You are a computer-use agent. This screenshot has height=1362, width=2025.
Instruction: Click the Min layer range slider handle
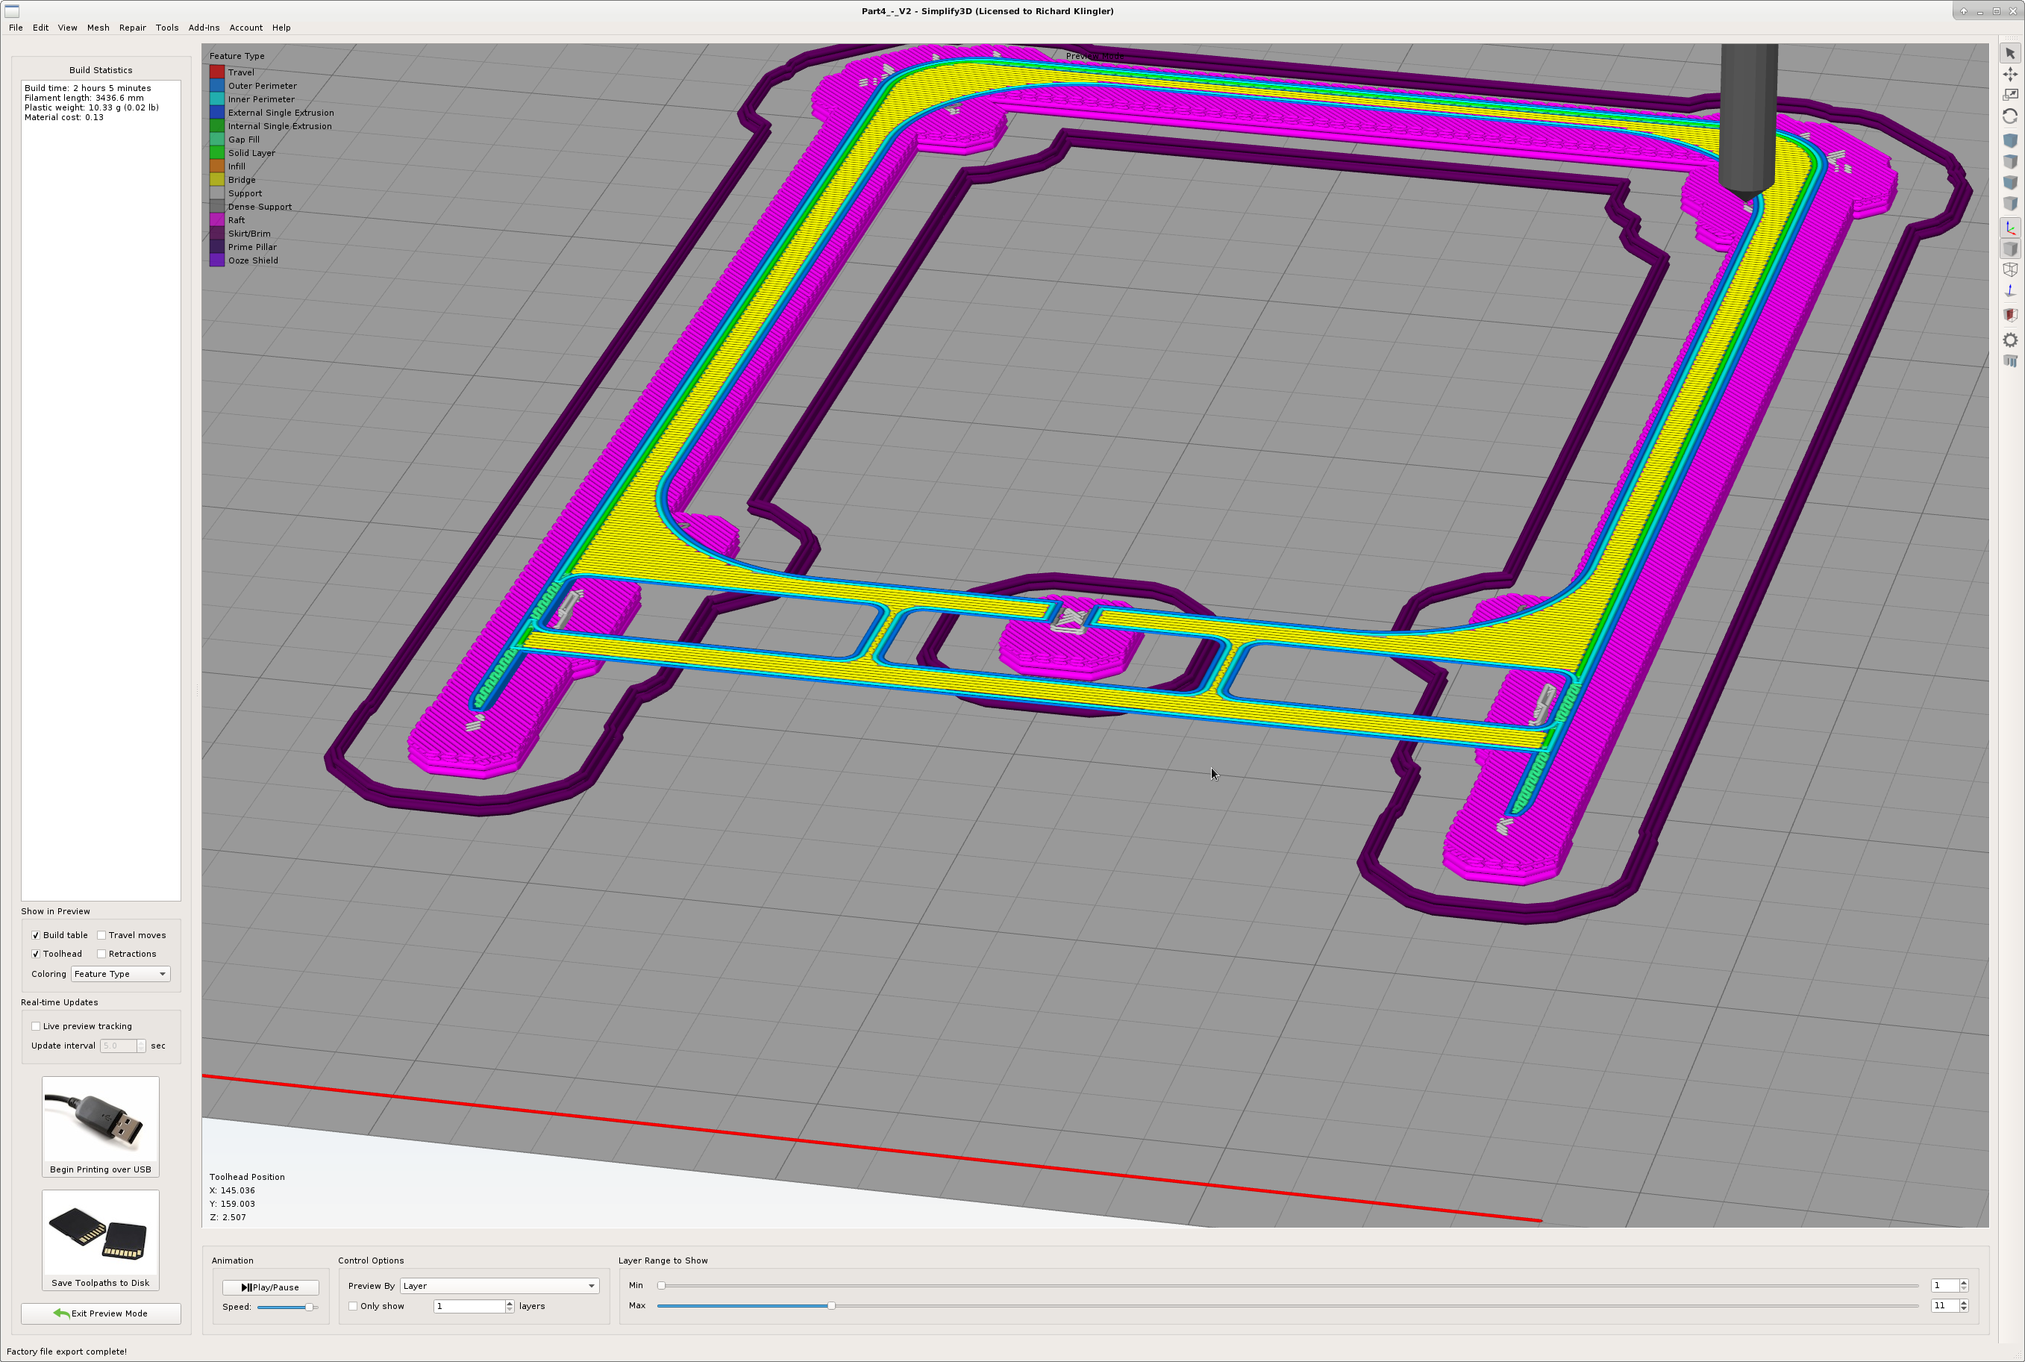click(661, 1286)
